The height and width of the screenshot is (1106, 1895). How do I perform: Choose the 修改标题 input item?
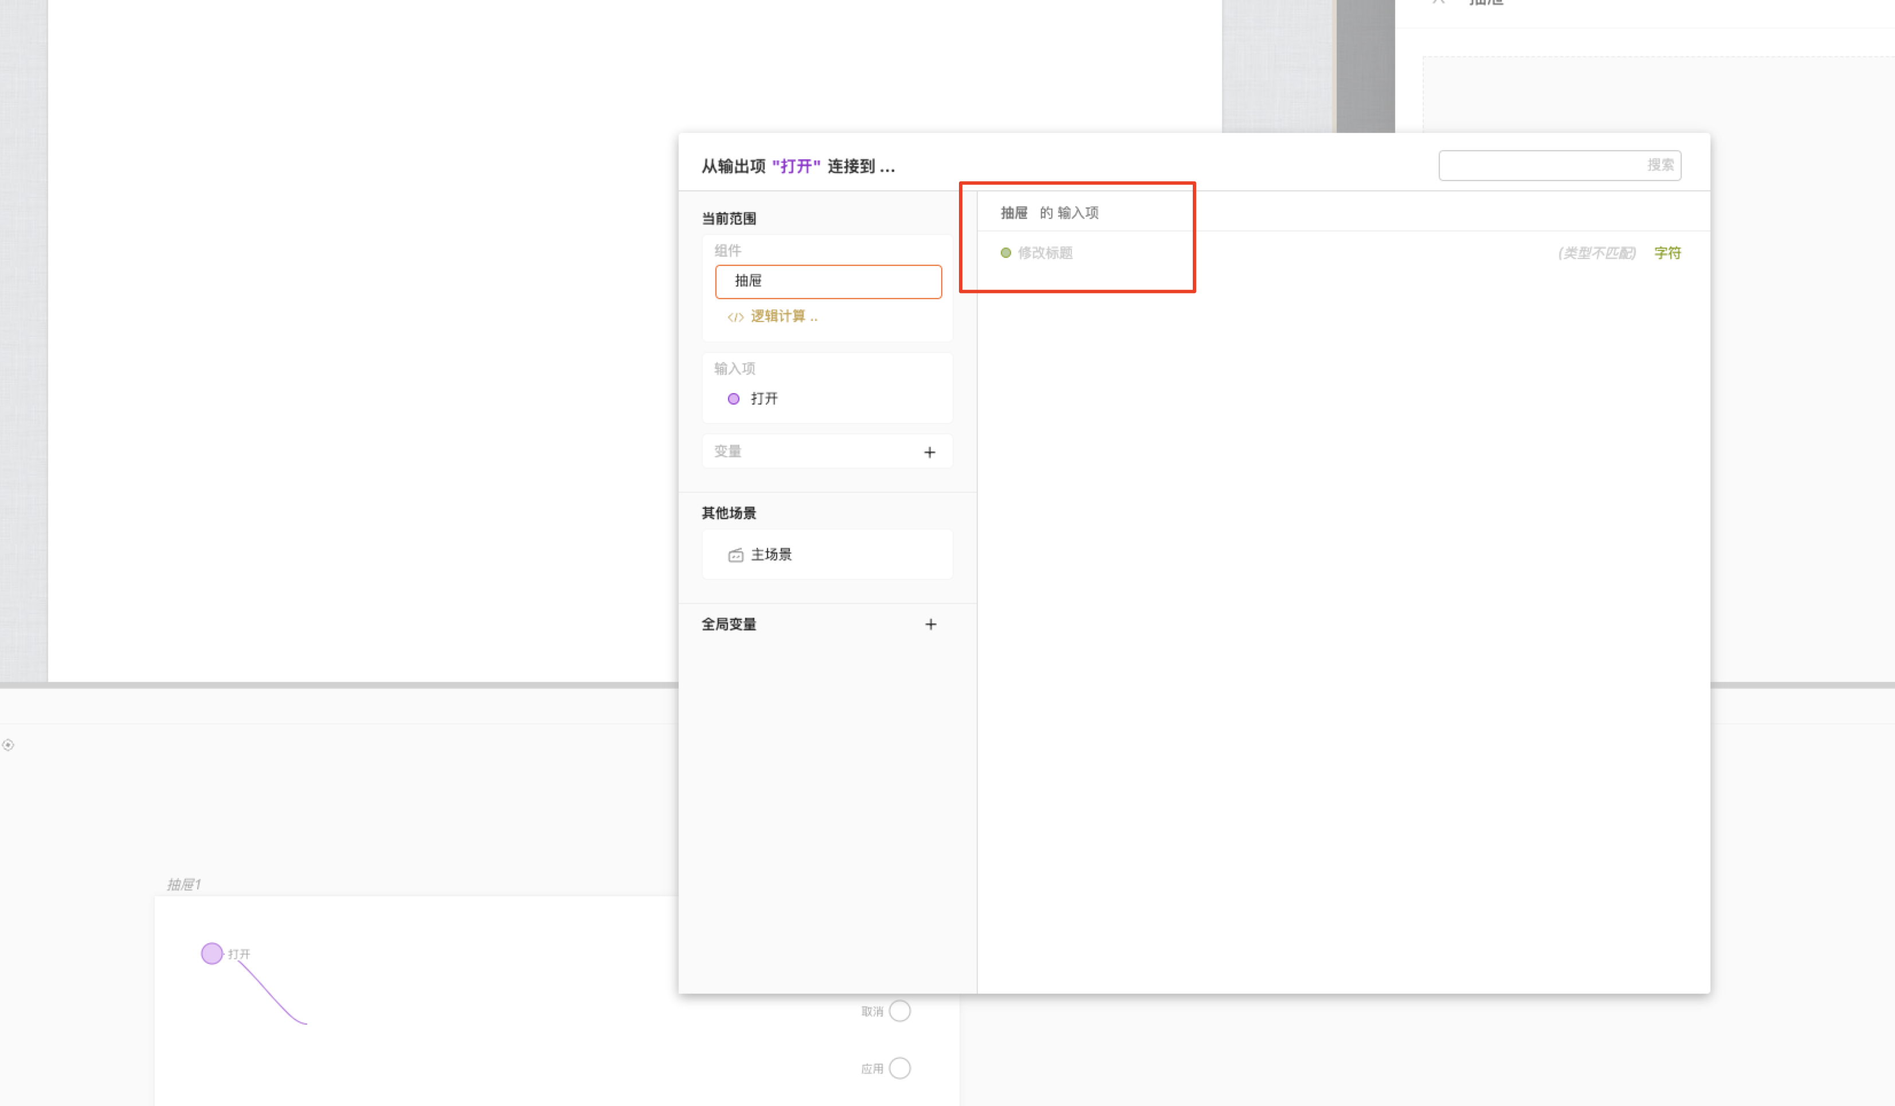point(1044,253)
